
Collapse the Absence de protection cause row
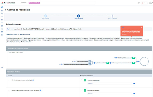click(9, 90)
